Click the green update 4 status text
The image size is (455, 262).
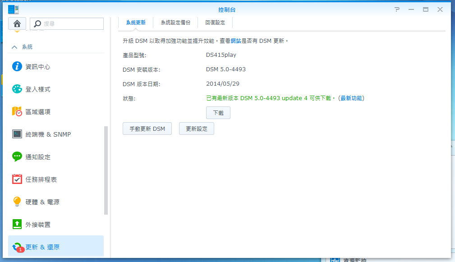coord(271,98)
